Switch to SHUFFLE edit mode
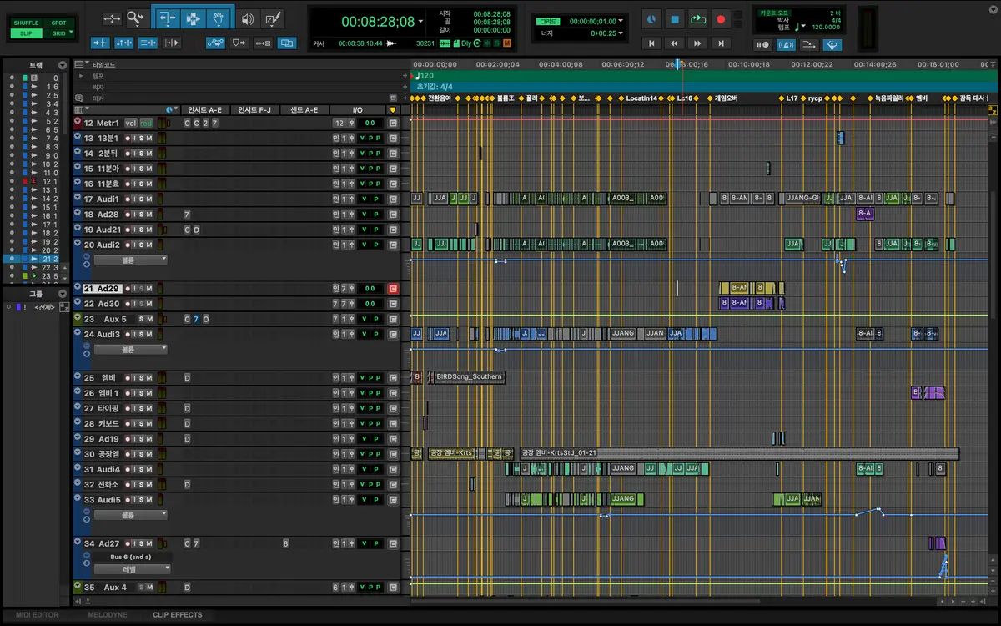 (26, 23)
